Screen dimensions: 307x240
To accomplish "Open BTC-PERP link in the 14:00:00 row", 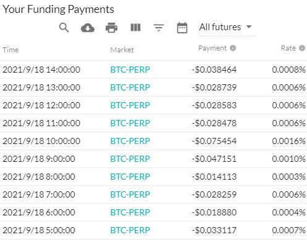I will [130, 70].
